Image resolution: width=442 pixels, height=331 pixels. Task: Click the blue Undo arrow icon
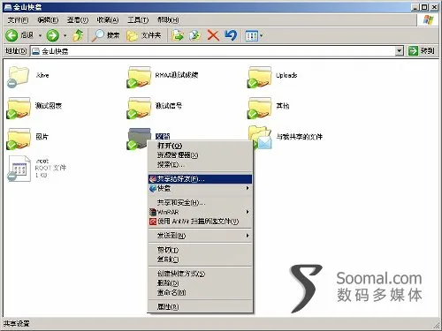(x=231, y=35)
